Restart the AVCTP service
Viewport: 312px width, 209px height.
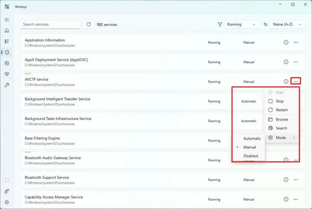click(x=281, y=110)
